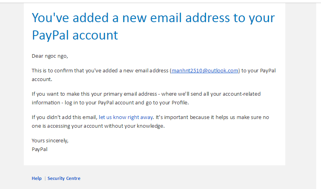Click the separator between Help and Security Centre
The width and height of the screenshot is (321, 189).
(x=45, y=178)
